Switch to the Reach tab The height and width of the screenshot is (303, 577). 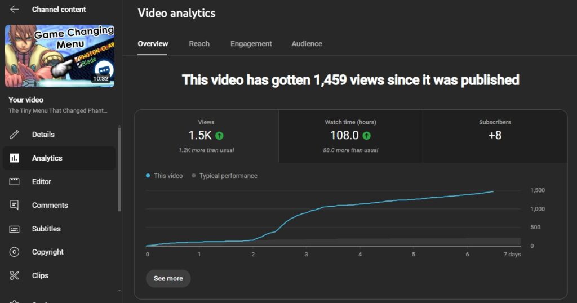coord(199,44)
